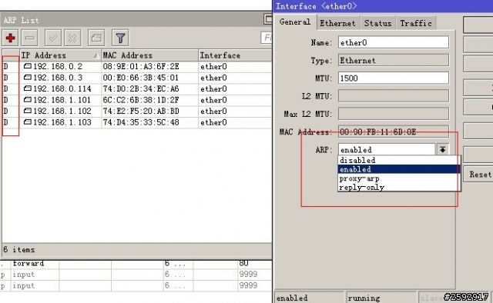This screenshot has height=303, width=493.
Task: Choose 'reply-only' in ARP dropdown list
Action: pyautogui.click(x=399, y=187)
